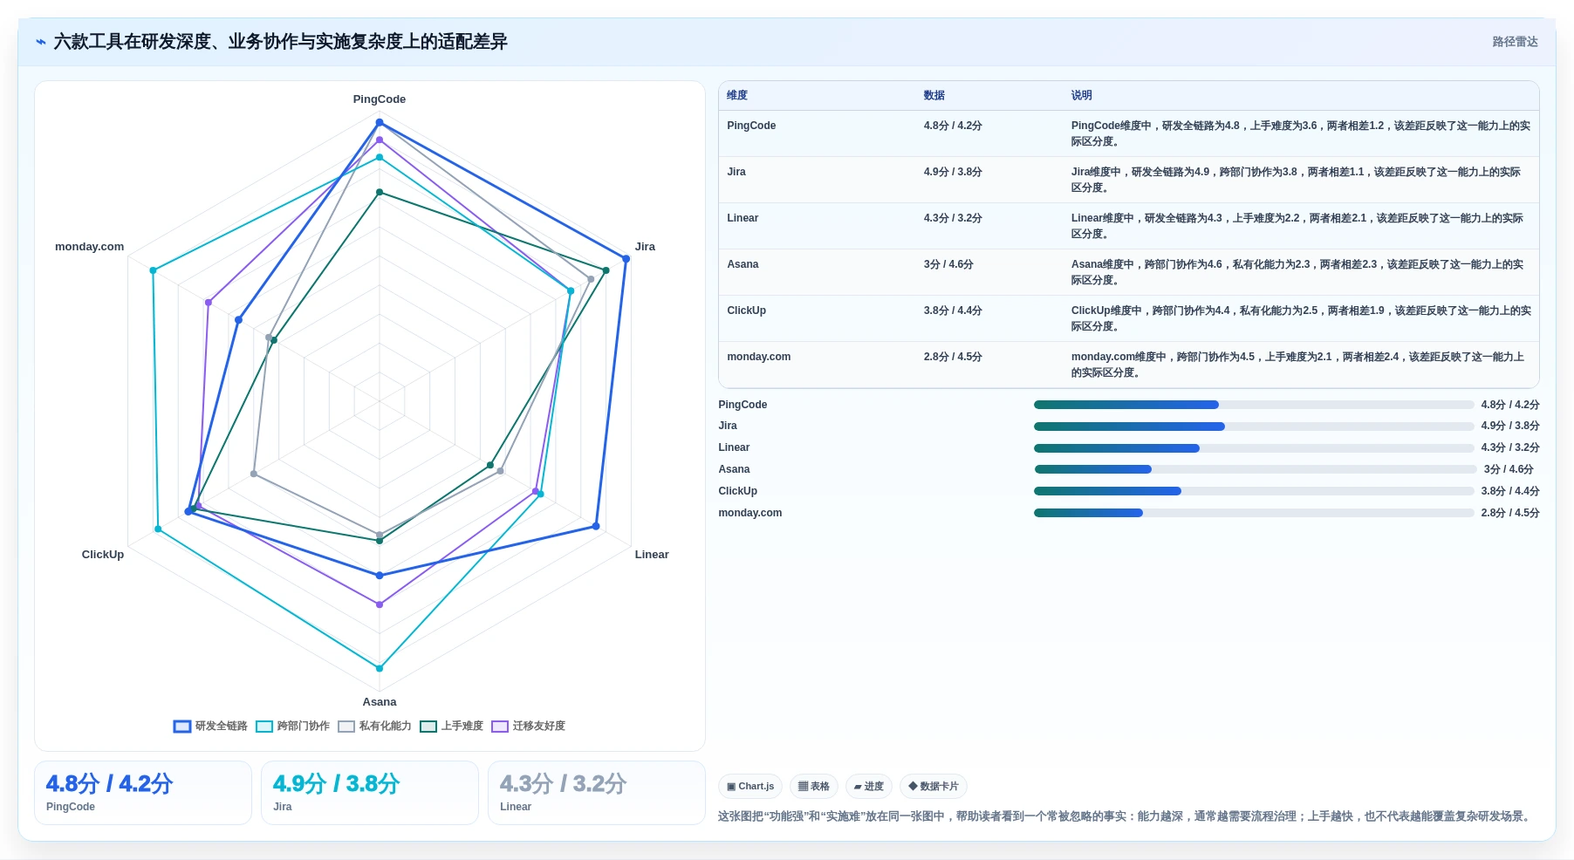Click the ClickUp axis label on radar
1574x860 pixels.
pyautogui.click(x=103, y=555)
